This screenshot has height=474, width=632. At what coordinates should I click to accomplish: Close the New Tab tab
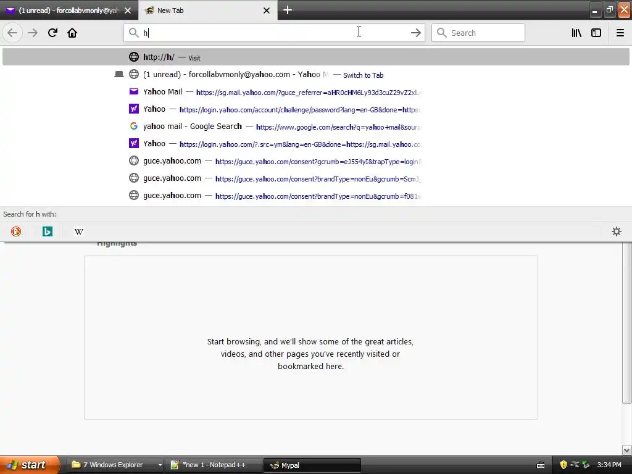coord(267,10)
